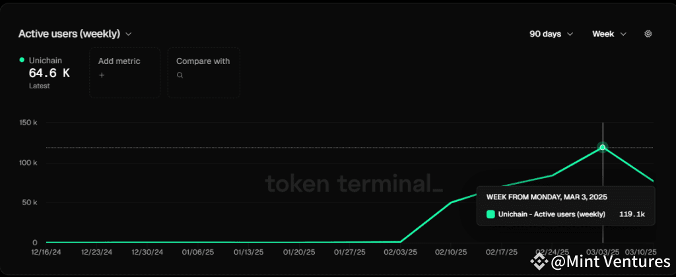This screenshot has height=277, width=676.
Task: Click the green Unichain legend dot
Action: [22, 60]
